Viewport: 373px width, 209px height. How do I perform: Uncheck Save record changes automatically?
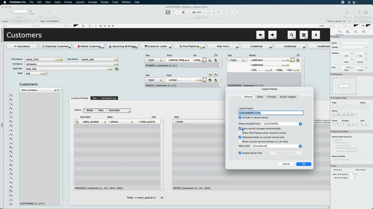[240, 129]
